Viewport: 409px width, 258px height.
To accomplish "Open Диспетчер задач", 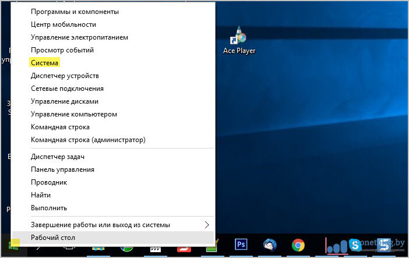I will pyautogui.click(x=113, y=157).
